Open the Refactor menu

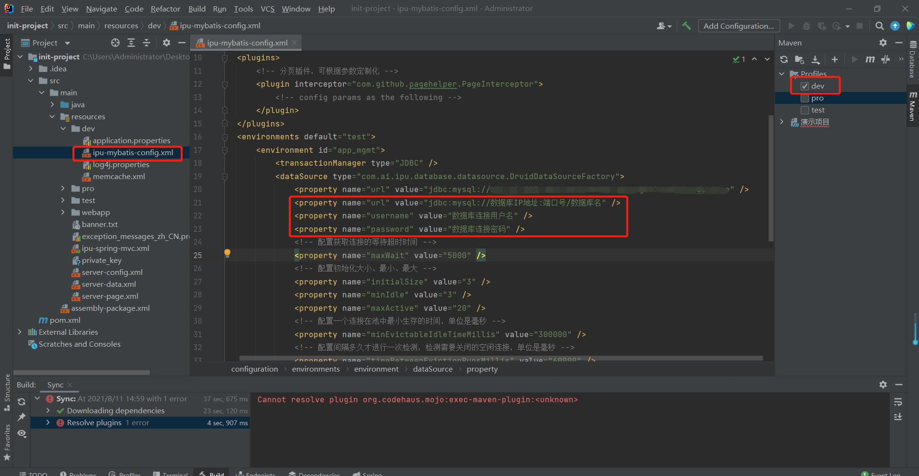point(165,9)
